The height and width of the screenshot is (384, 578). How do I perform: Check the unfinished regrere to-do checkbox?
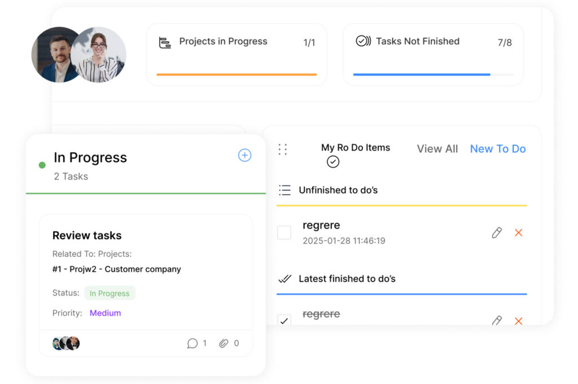click(284, 233)
